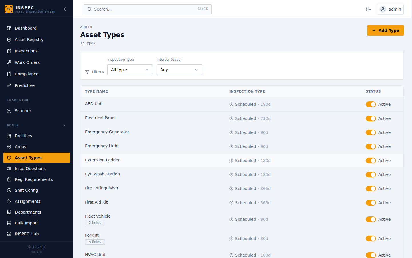Click the Bulk Import database icon

pyautogui.click(x=9, y=223)
